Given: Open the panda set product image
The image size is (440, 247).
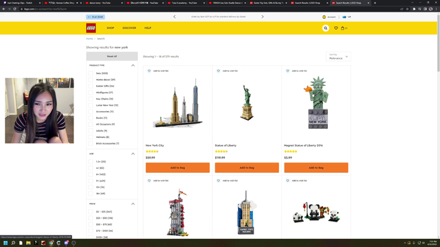Looking at the screenshot, I should [x=316, y=213].
